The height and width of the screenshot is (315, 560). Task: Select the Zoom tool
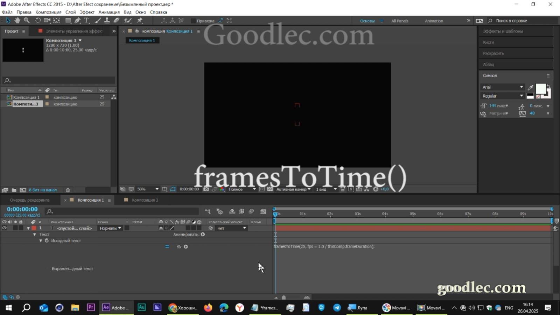point(27,20)
